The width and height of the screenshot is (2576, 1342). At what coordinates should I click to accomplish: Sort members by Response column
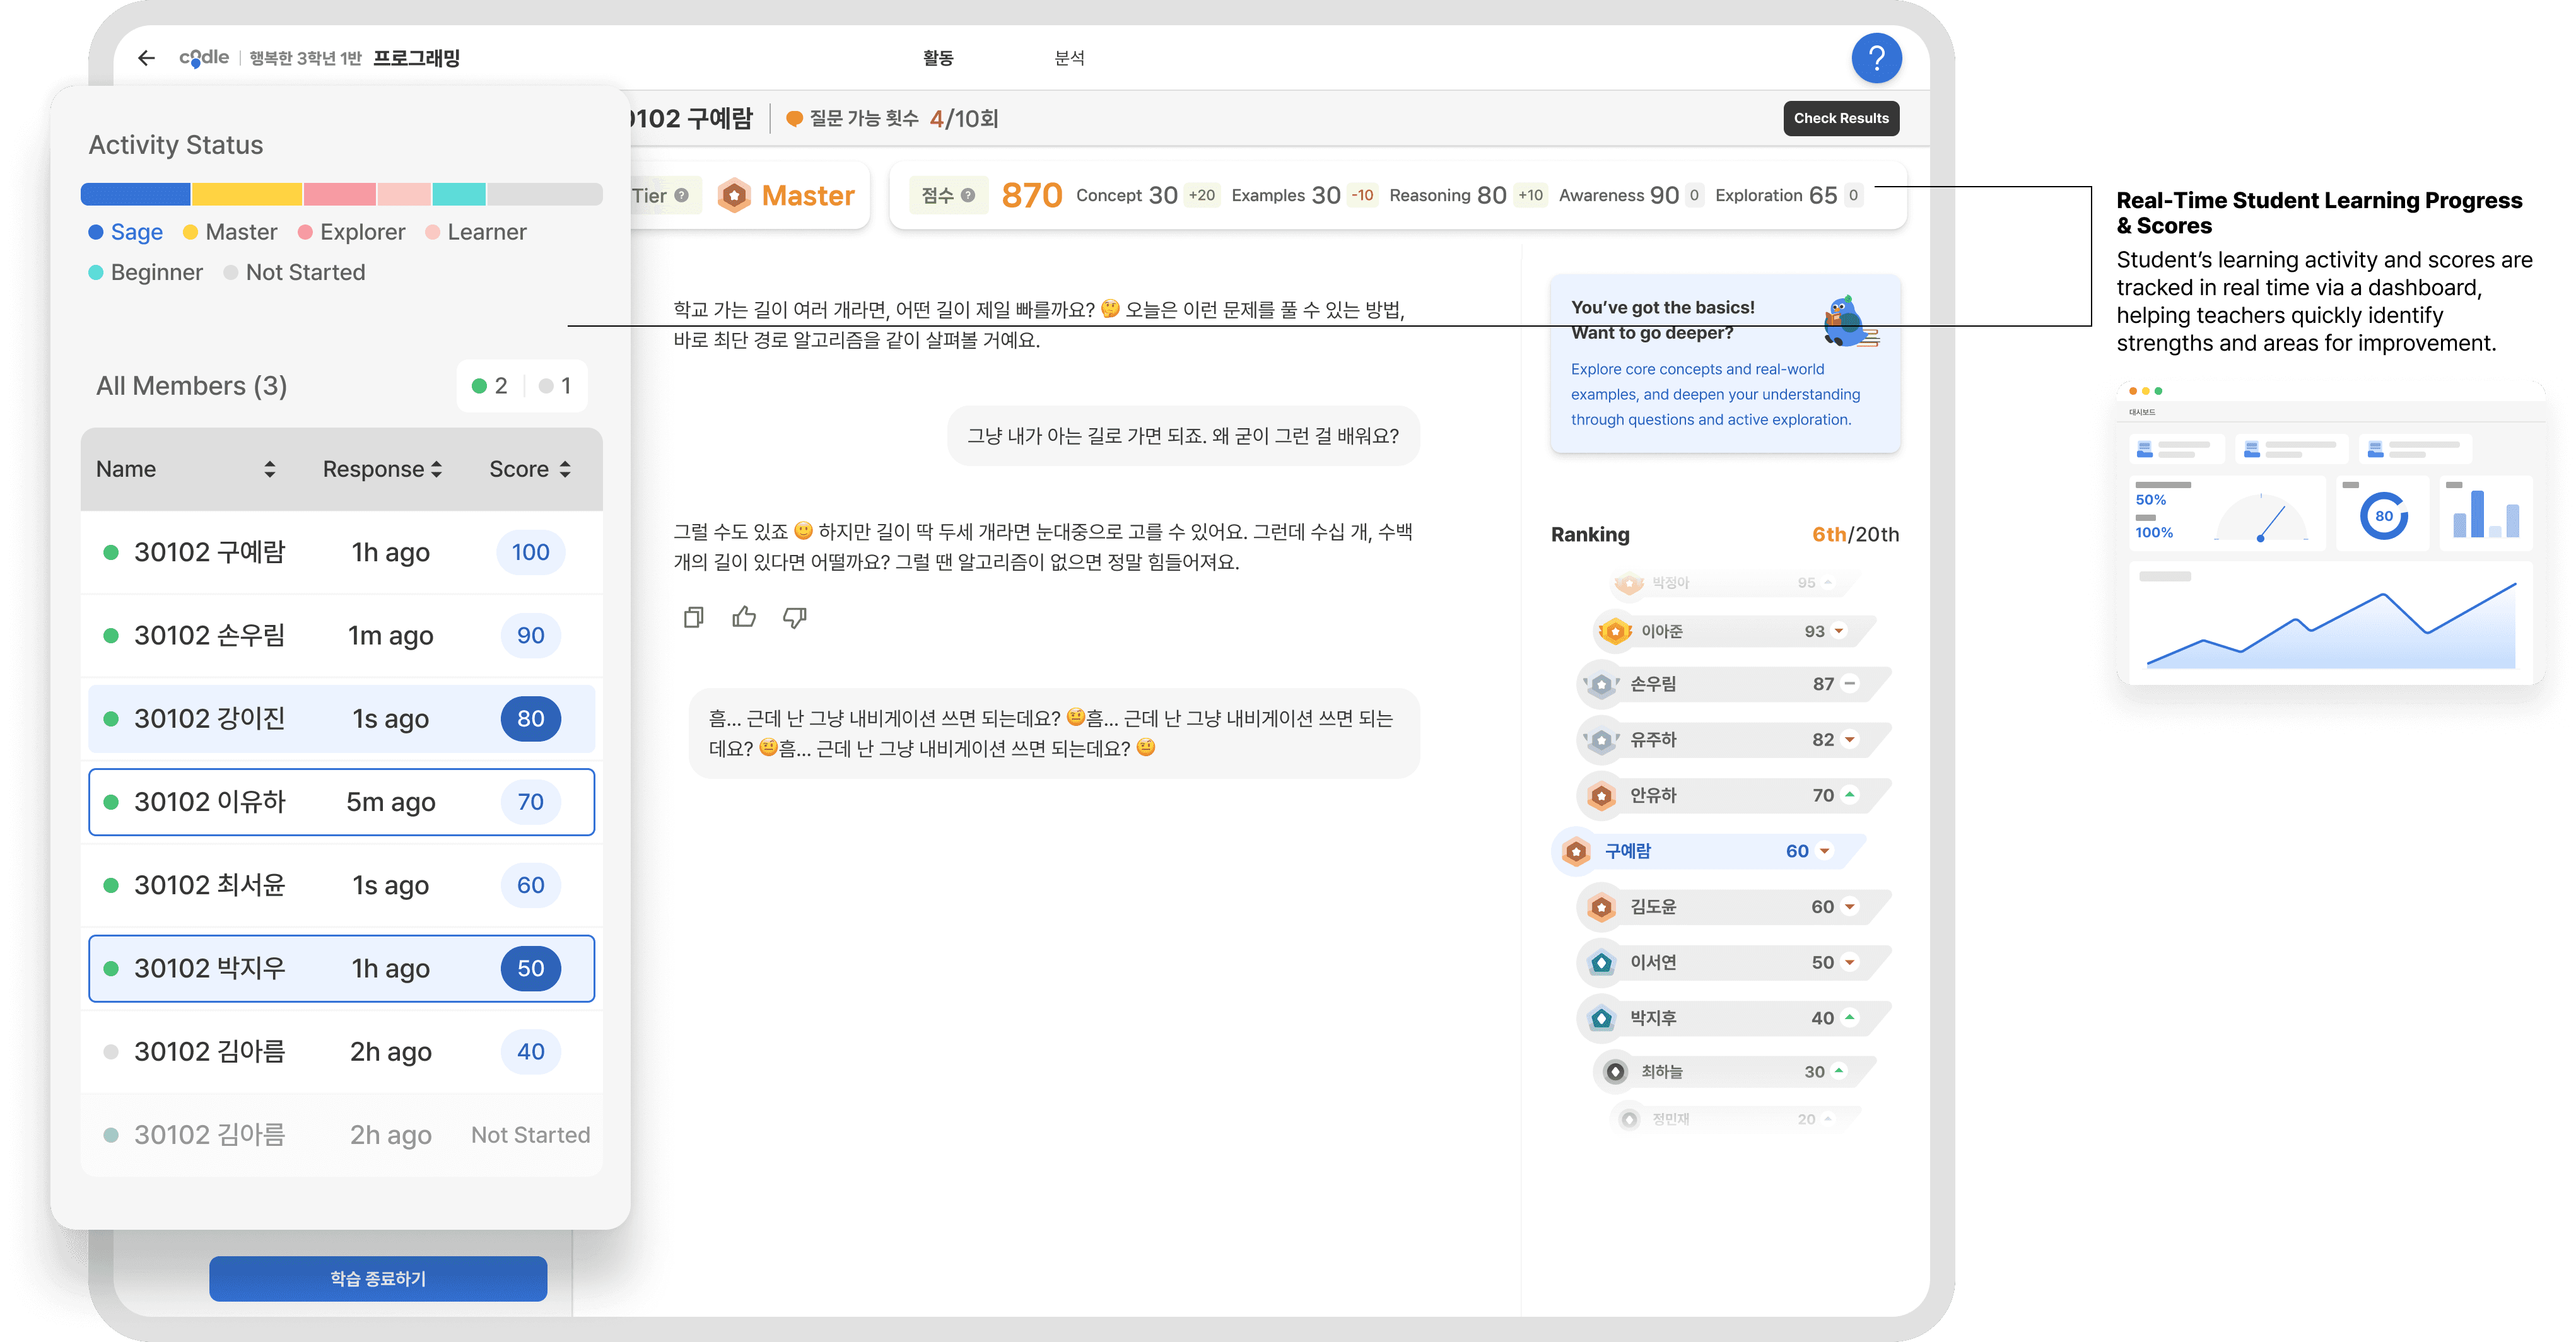coord(436,469)
